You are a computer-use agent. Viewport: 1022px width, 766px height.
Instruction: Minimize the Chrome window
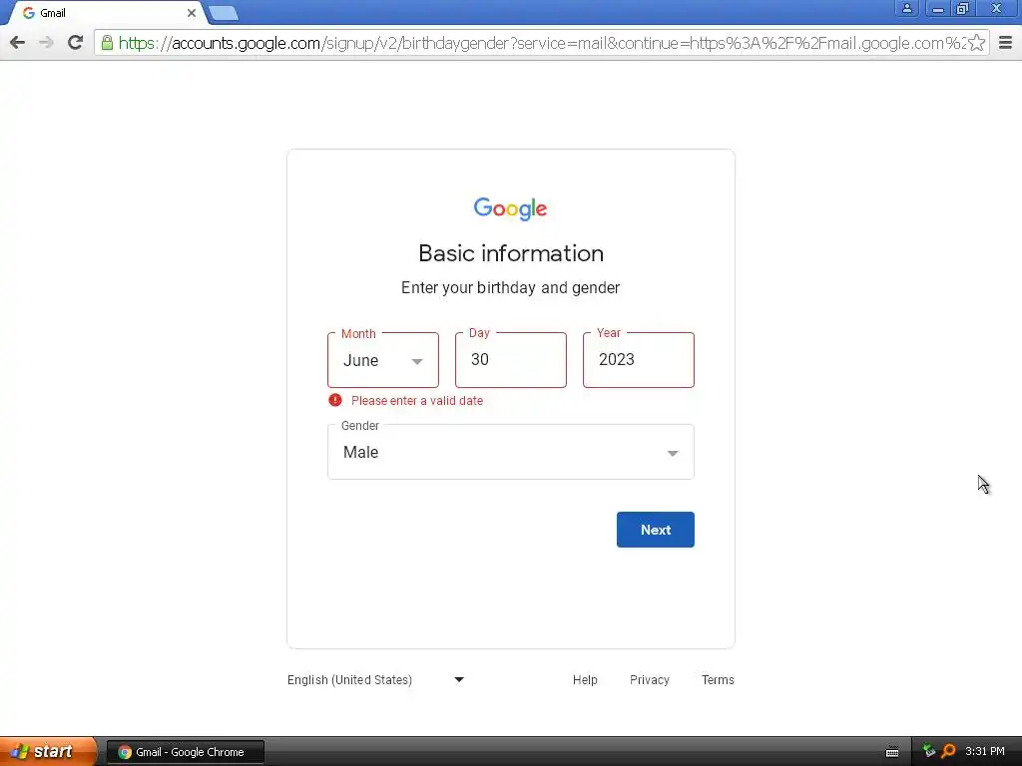938,8
